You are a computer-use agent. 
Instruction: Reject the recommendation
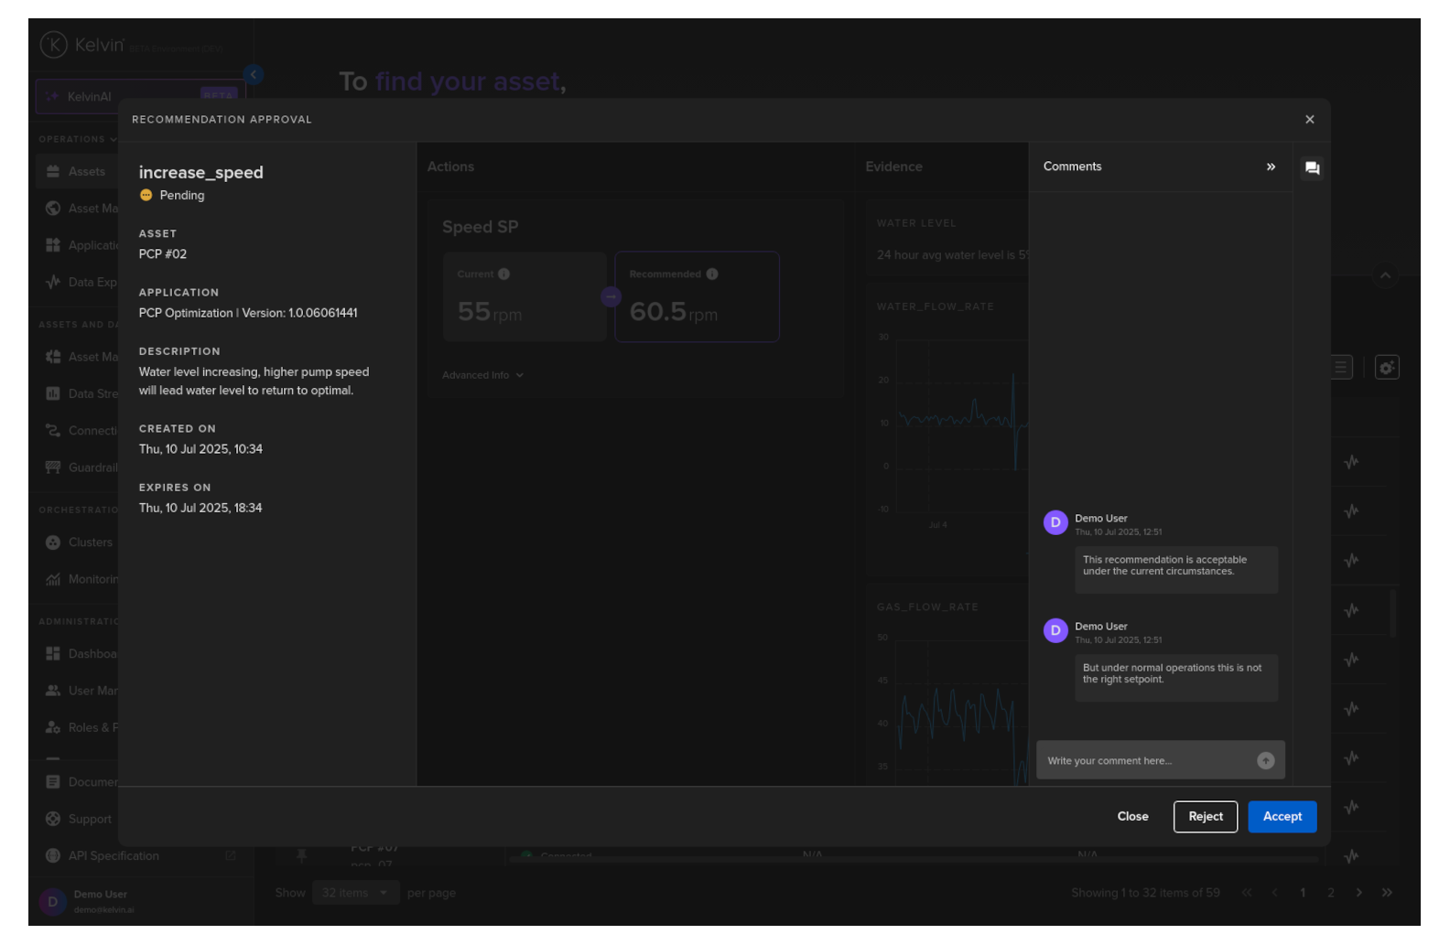tap(1205, 817)
